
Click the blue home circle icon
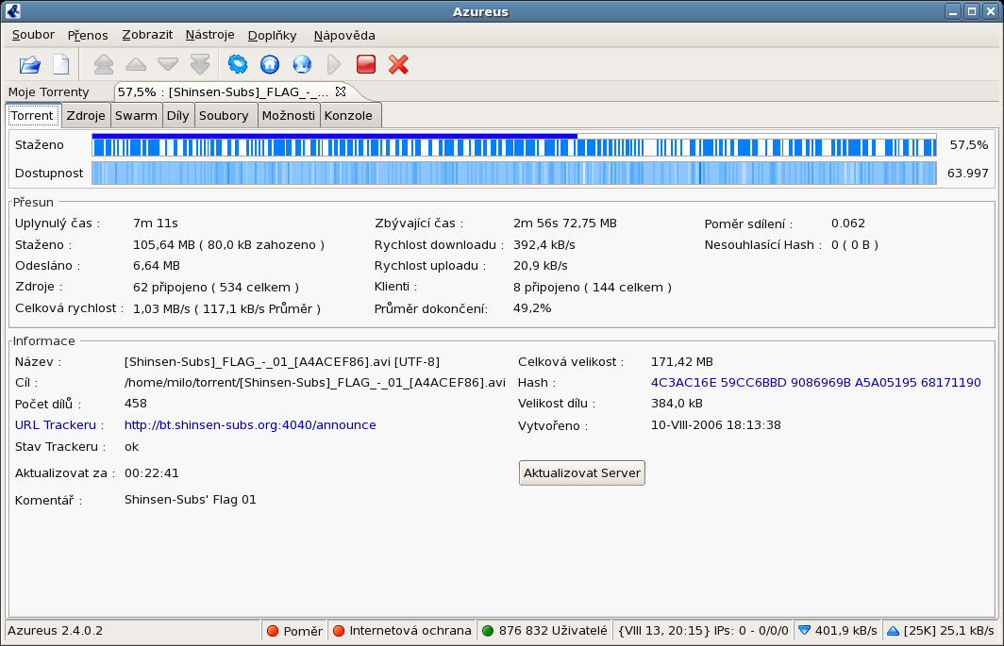click(x=270, y=65)
